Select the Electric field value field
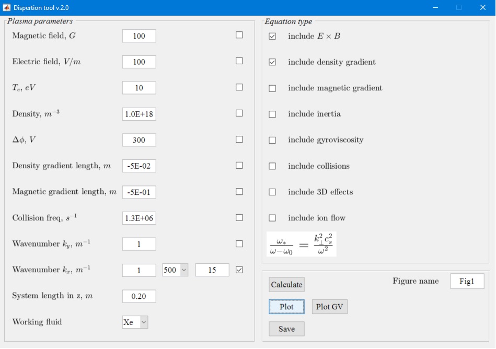Viewport: 496px width, 349px height. click(139, 62)
